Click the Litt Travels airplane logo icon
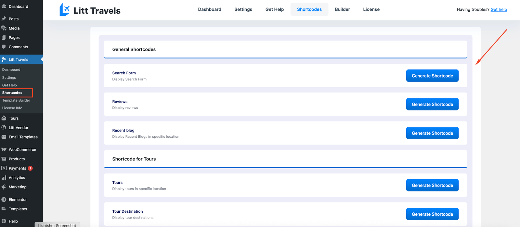This screenshot has width=520, height=227. tap(64, 10)
